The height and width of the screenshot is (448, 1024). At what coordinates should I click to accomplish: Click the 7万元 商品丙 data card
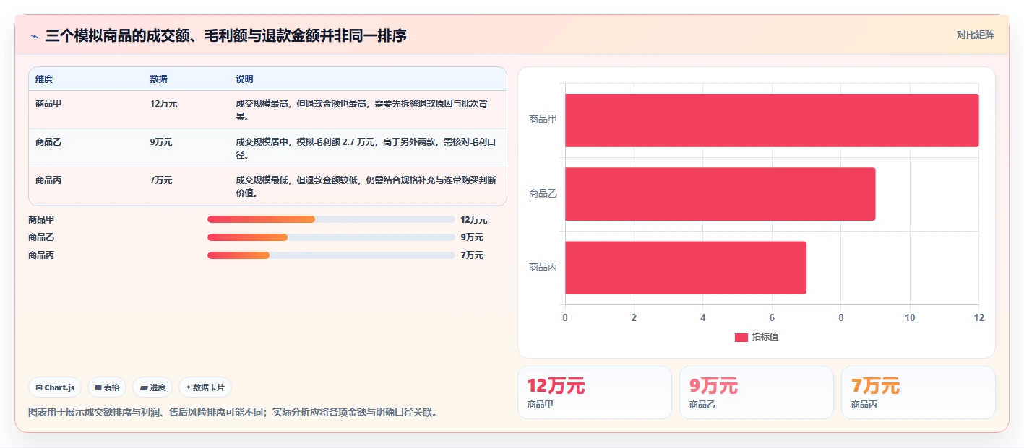[x=918, y=392]
